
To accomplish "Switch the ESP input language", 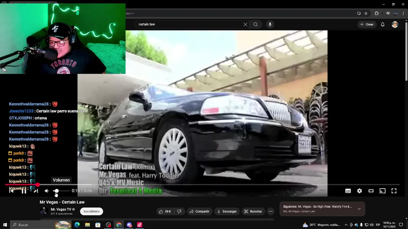I will [378, 225].
